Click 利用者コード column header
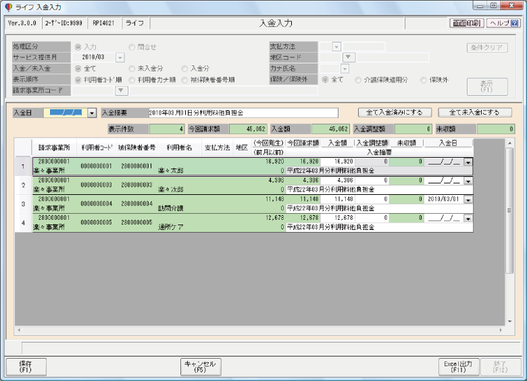The image size is (527, 381). tap(97, 148)
